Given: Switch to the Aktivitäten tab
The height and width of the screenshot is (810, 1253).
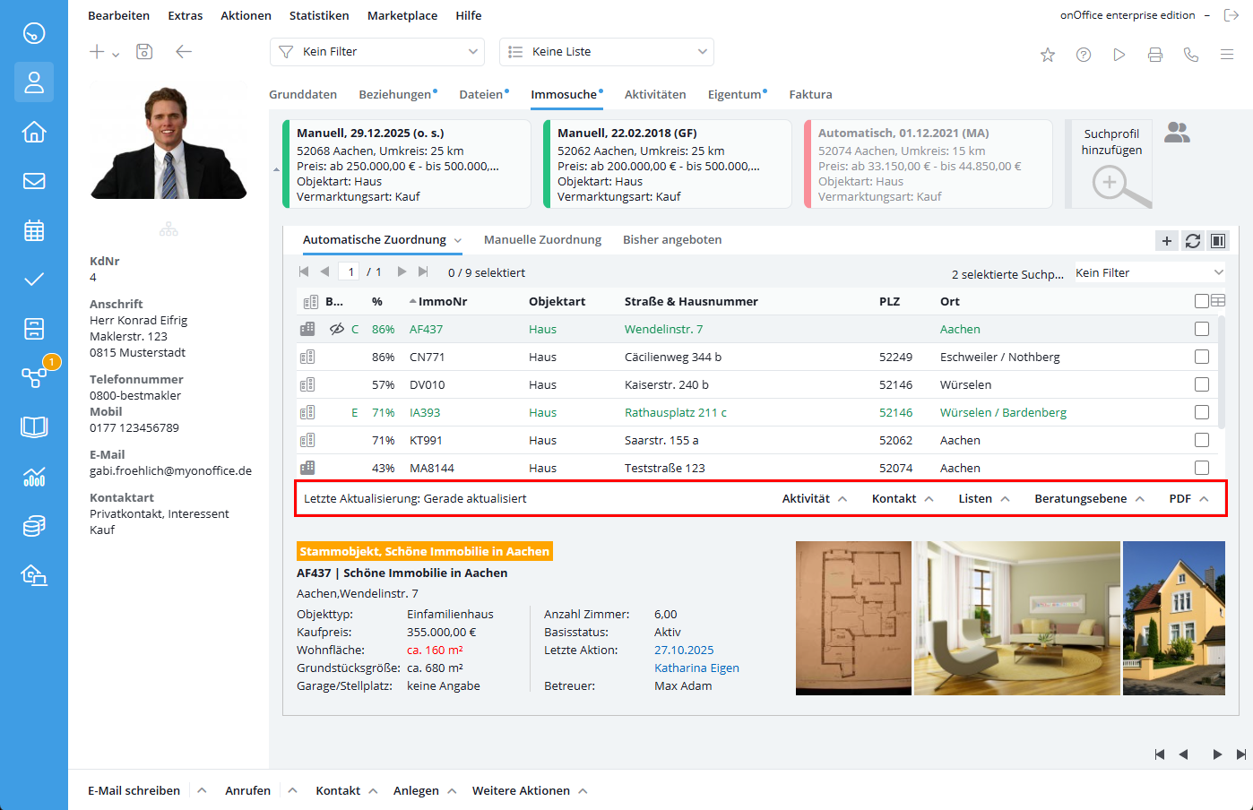Looking at the screenshot, I should click(x=655, y=94).
